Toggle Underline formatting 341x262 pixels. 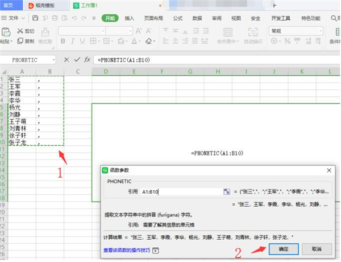click(x=81, y=41)
